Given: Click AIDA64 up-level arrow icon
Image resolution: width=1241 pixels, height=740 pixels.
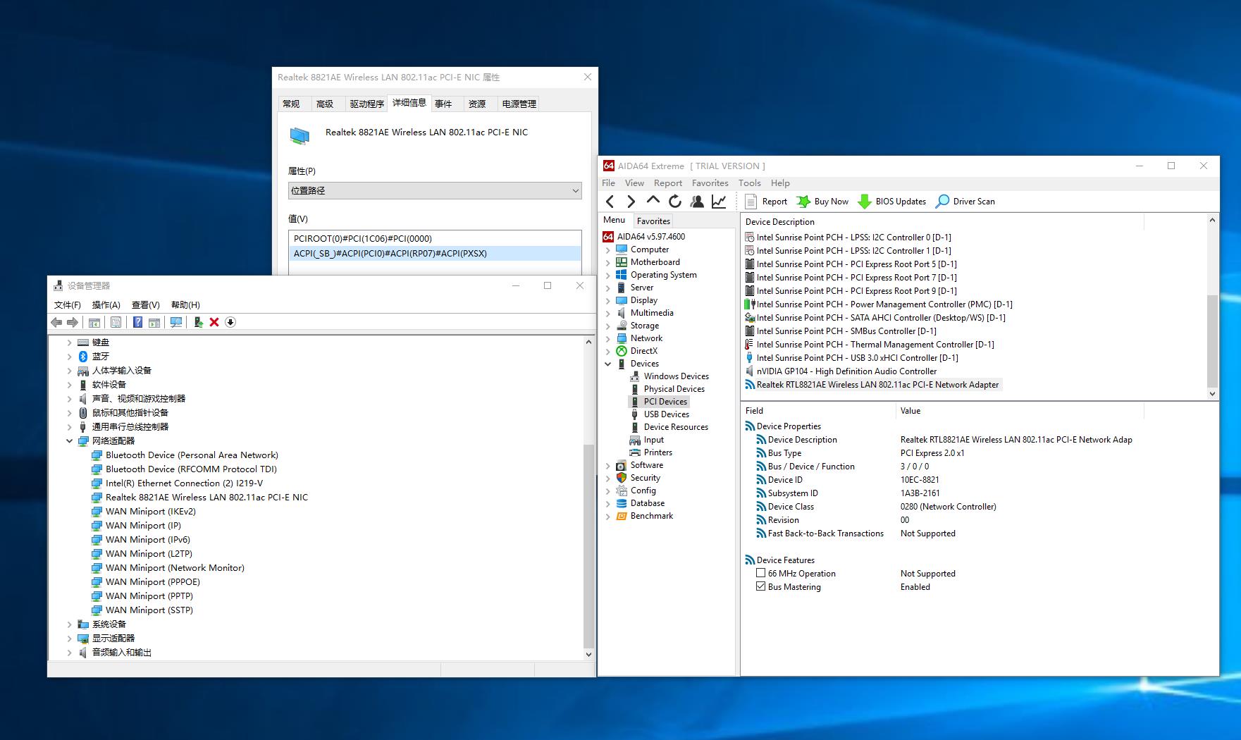Looking at the screenshot, I should pyautogui.click(x=653, y=201).
